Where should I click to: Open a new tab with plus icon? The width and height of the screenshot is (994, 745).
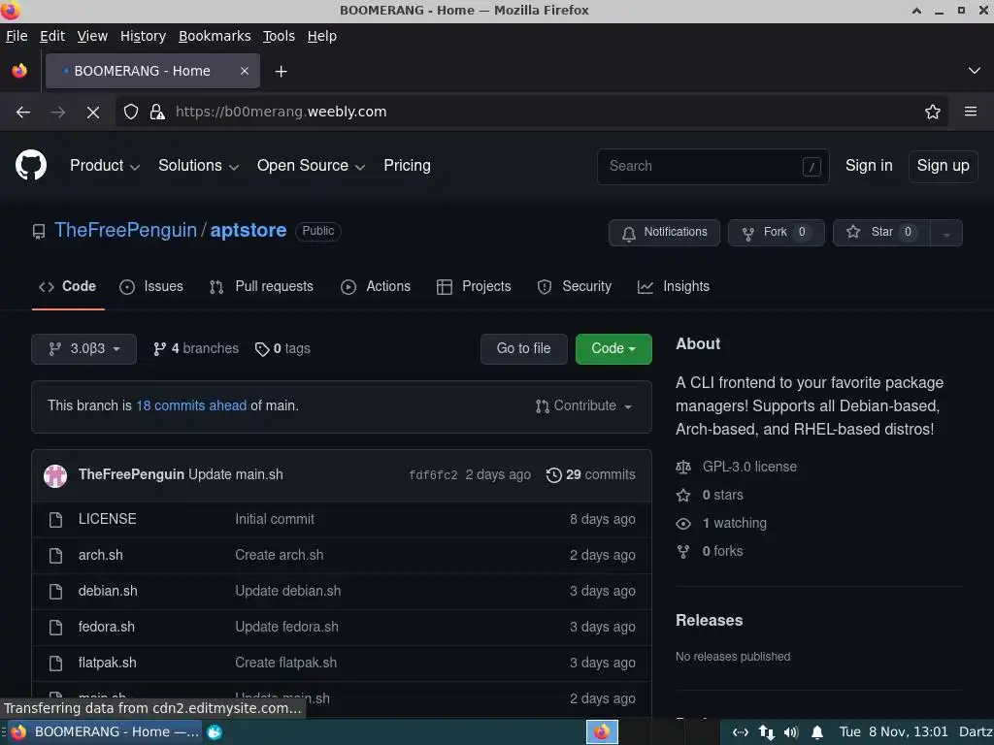[281, 72]
